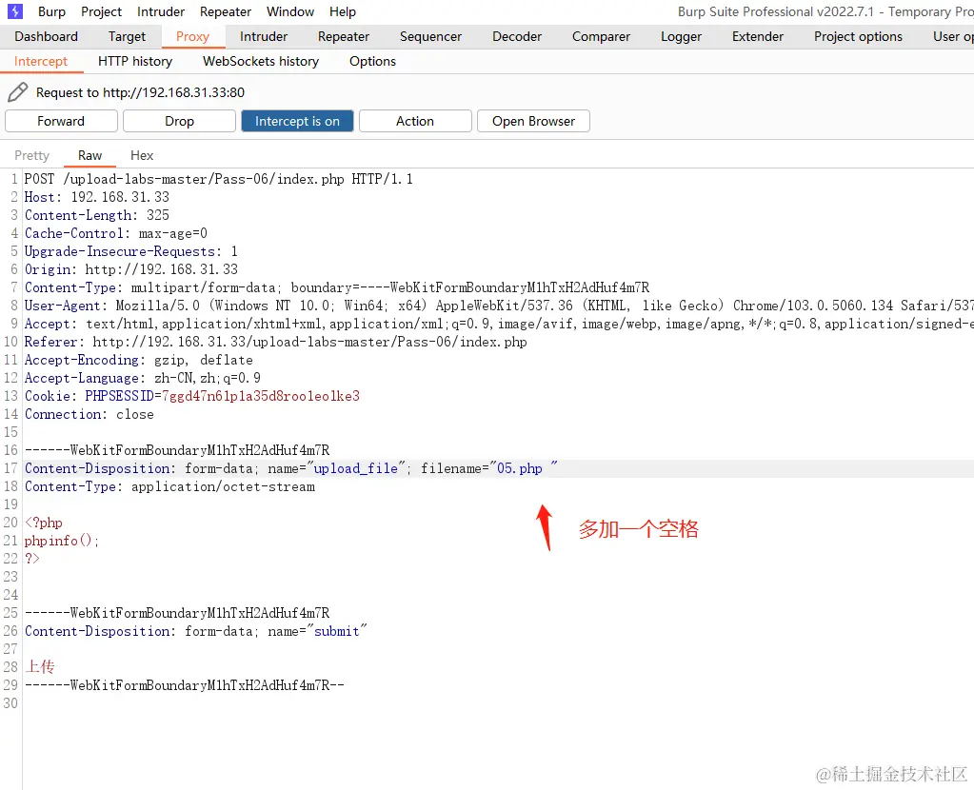Screen dimensions: 974x790
Task: Click the Accept-Encoding: gzip, deflate line
Action: (x=138, y=360)
